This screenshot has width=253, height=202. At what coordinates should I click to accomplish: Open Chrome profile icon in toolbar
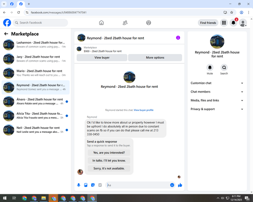(x=241, y=13)
